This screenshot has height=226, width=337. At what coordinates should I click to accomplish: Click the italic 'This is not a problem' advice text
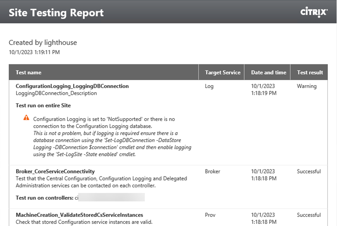[x=112, y=144]
